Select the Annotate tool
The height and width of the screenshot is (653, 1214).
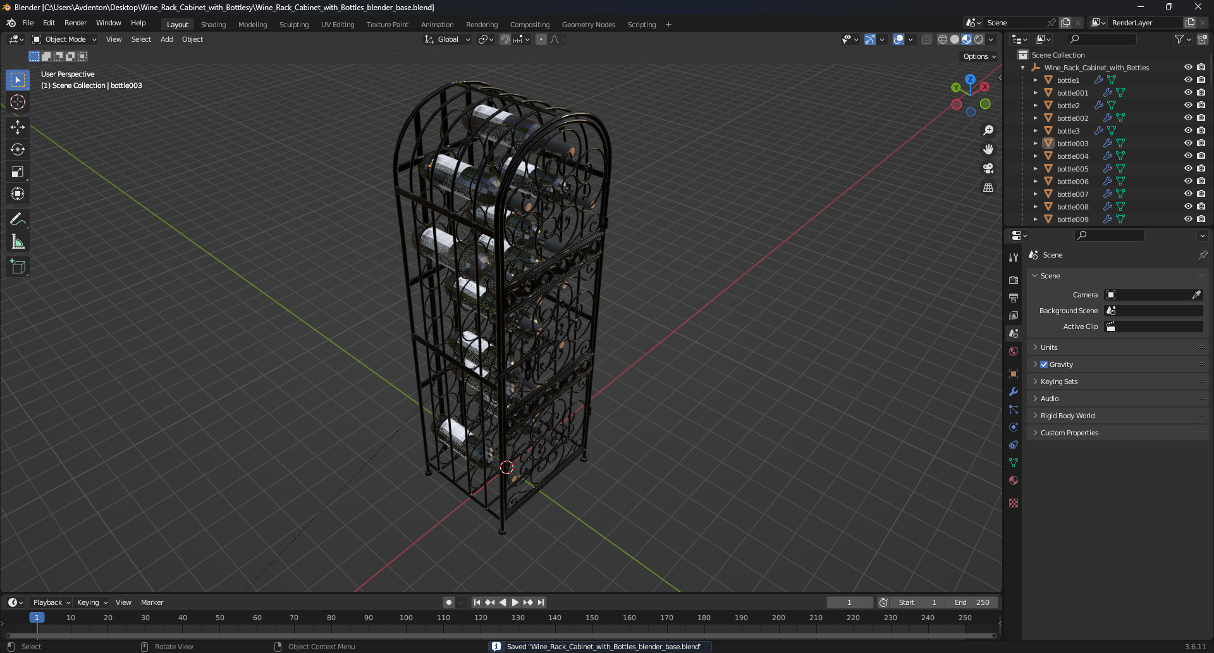(x=18, y=220)
